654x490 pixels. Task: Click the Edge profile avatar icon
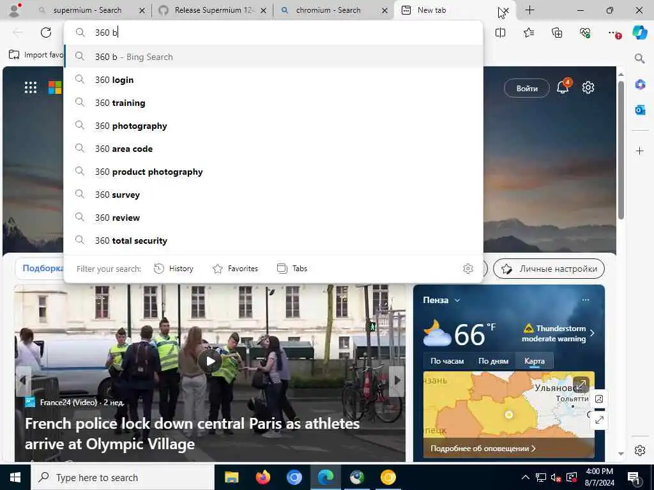(x=15, y=10)
